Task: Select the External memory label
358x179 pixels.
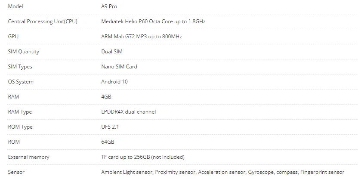Action: (x=28, y=157)
